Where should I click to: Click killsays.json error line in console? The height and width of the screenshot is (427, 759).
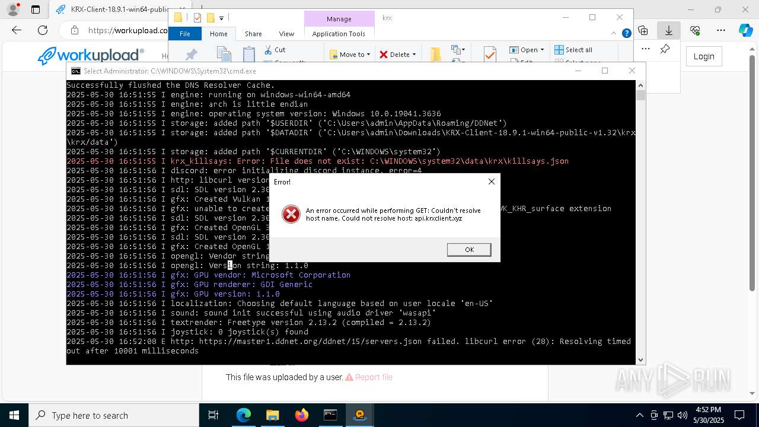(317, 161)
